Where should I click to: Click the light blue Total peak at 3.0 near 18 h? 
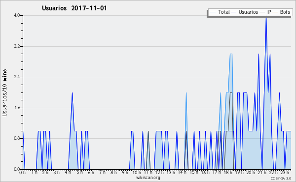click(x=231, y=54)
